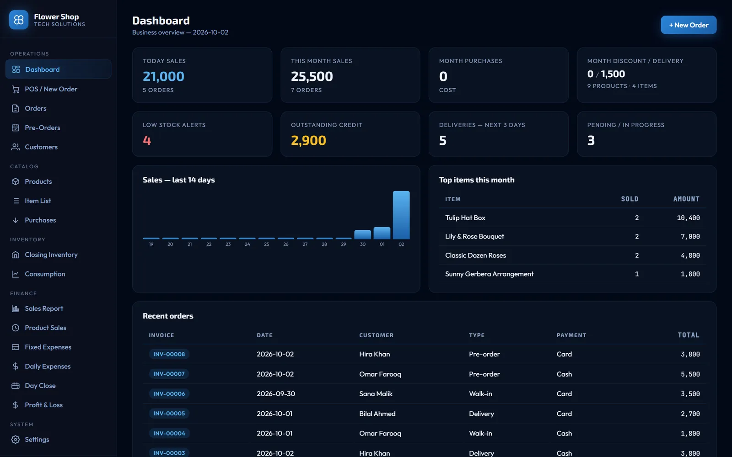Open Customers people icon

point(16,147)
